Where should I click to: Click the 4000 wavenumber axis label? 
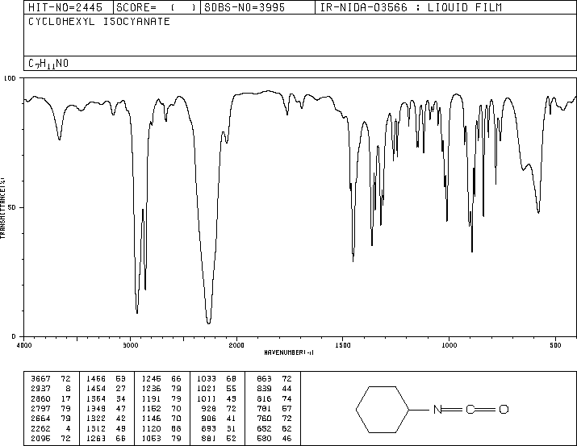tap(24, 345)
